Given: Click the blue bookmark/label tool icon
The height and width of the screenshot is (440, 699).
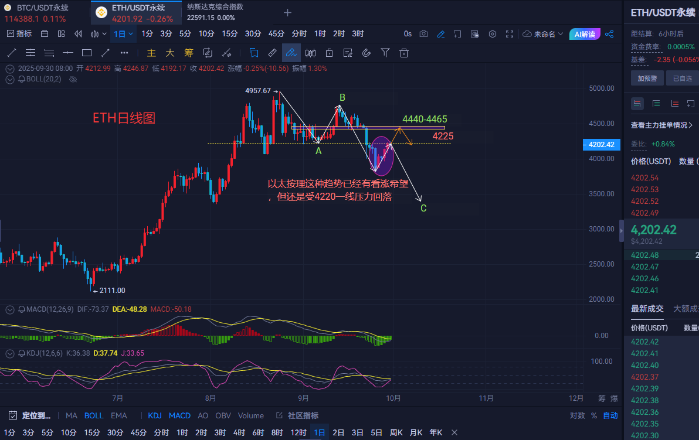Looking at the screenshot, I should 254,53.
